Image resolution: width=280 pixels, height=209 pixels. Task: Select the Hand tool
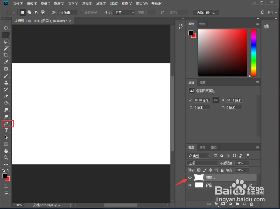6,151
